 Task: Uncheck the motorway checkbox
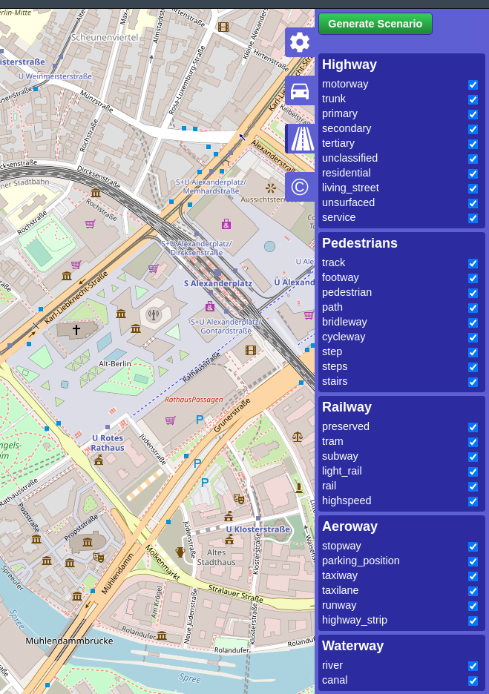473,85
